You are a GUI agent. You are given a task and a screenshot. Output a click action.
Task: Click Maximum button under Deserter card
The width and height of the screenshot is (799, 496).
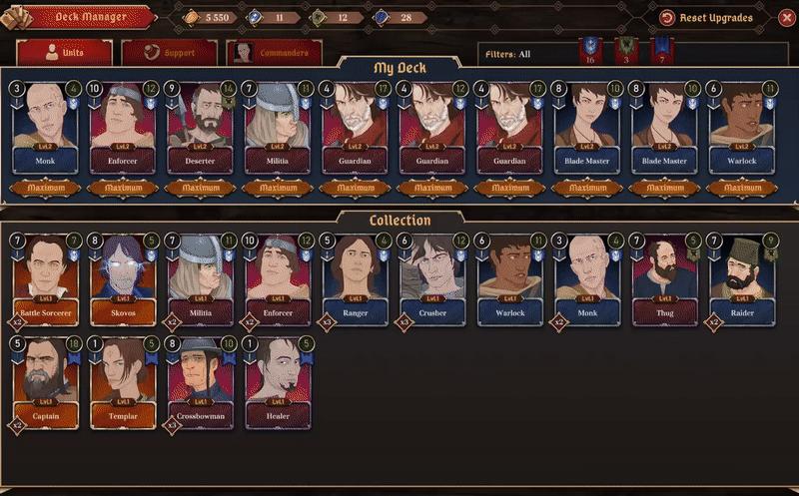click(x=201, y=188)
